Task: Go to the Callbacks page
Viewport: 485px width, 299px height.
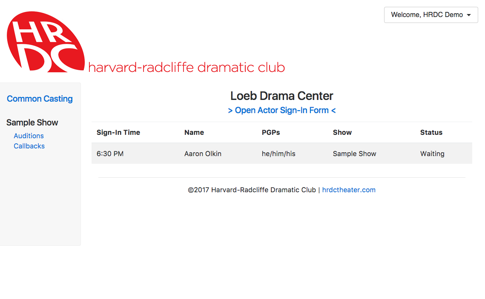Action: pos(29,146)
